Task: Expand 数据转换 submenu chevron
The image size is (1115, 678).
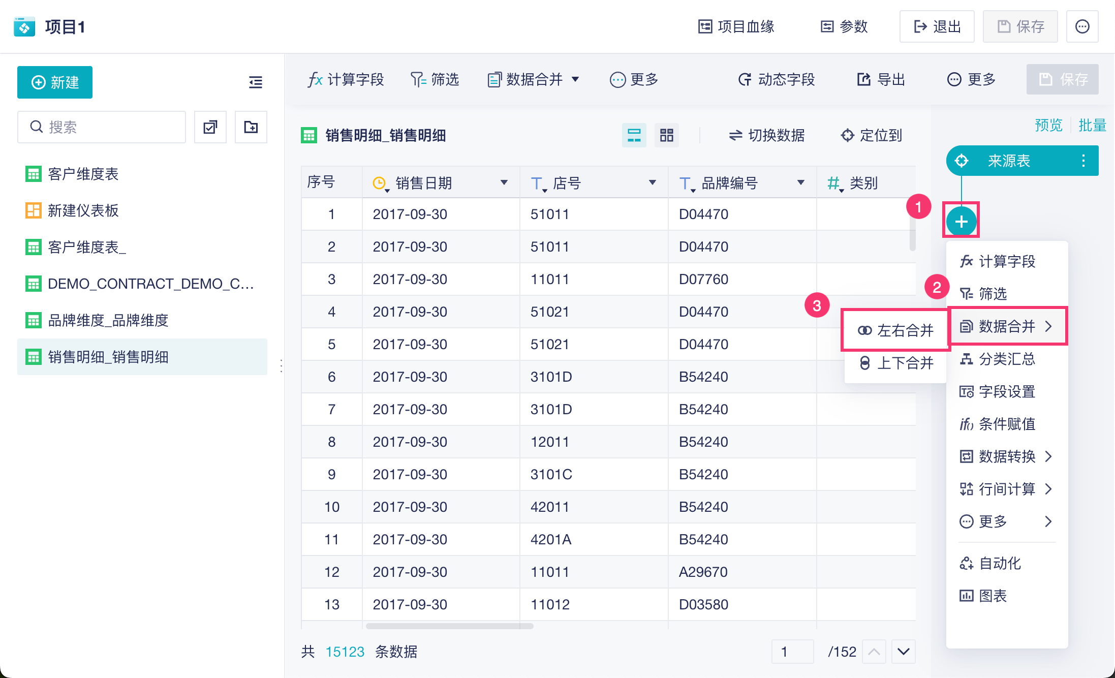Action: click(x=1048, y=456)
